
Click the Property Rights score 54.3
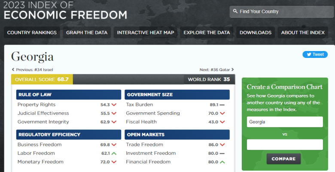(105, 105)
